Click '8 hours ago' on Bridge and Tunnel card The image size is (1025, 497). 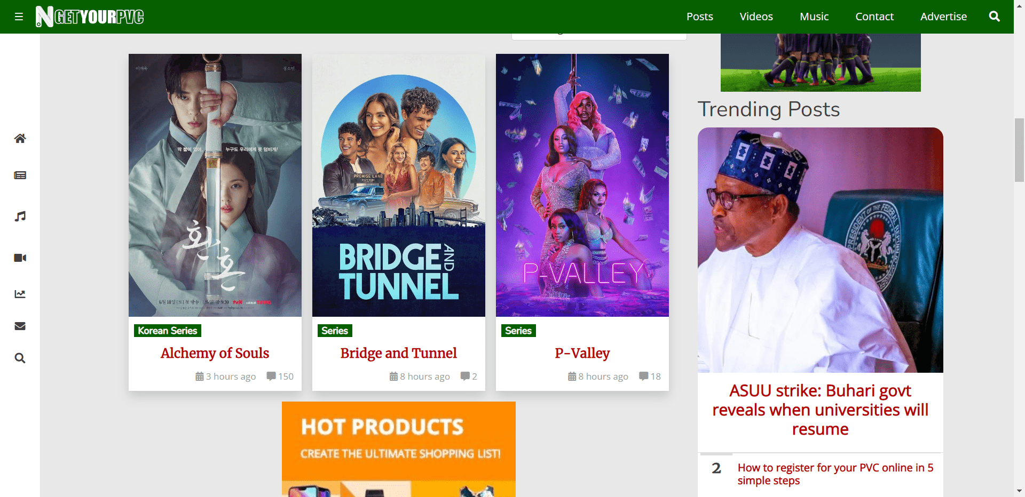[425, 376]
